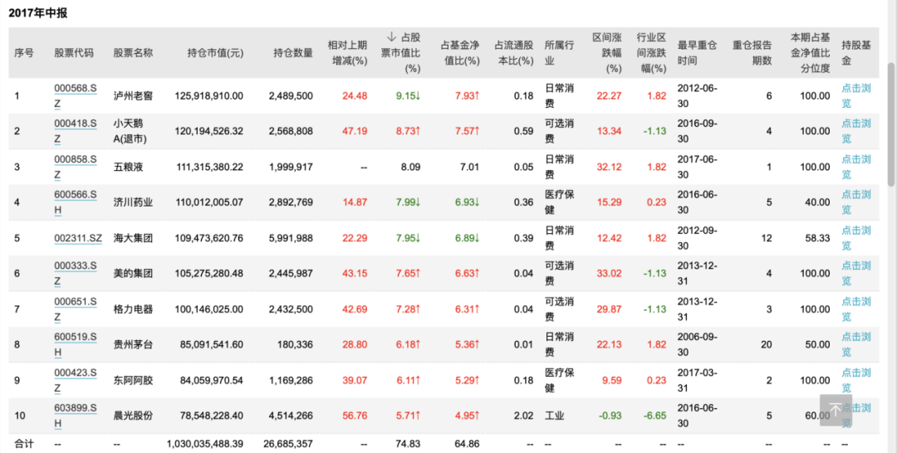Click 点击浏览 for 小天鹅A row
Image resolution: width=897 pixels, height=453 pixels.
click(855, 131)
